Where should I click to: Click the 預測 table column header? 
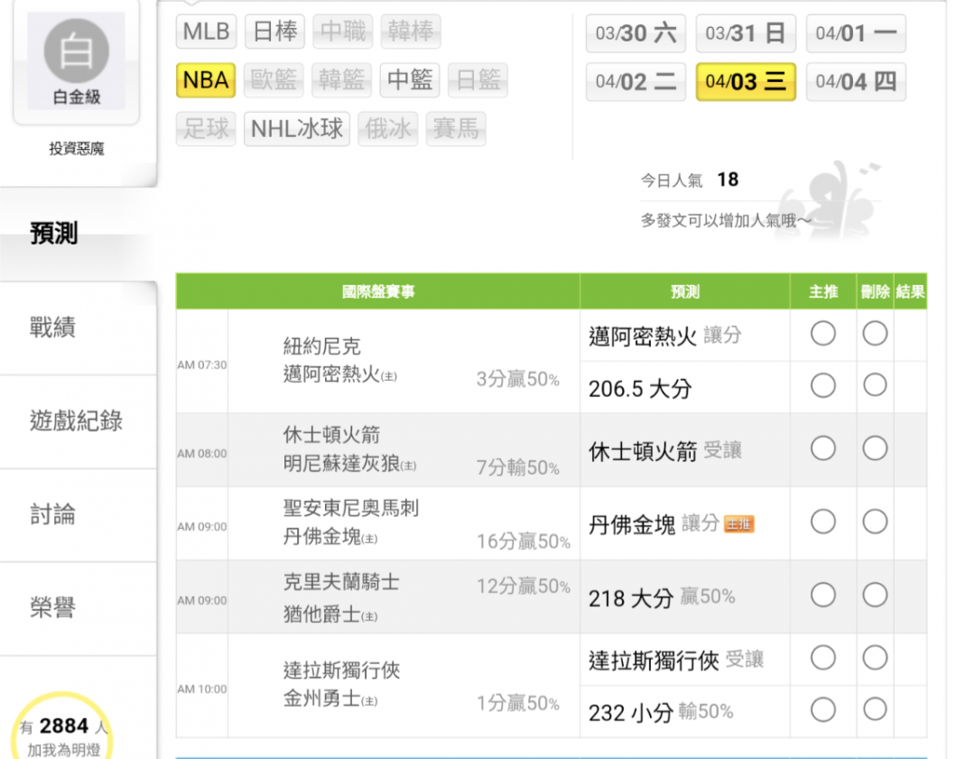point(684,292)
